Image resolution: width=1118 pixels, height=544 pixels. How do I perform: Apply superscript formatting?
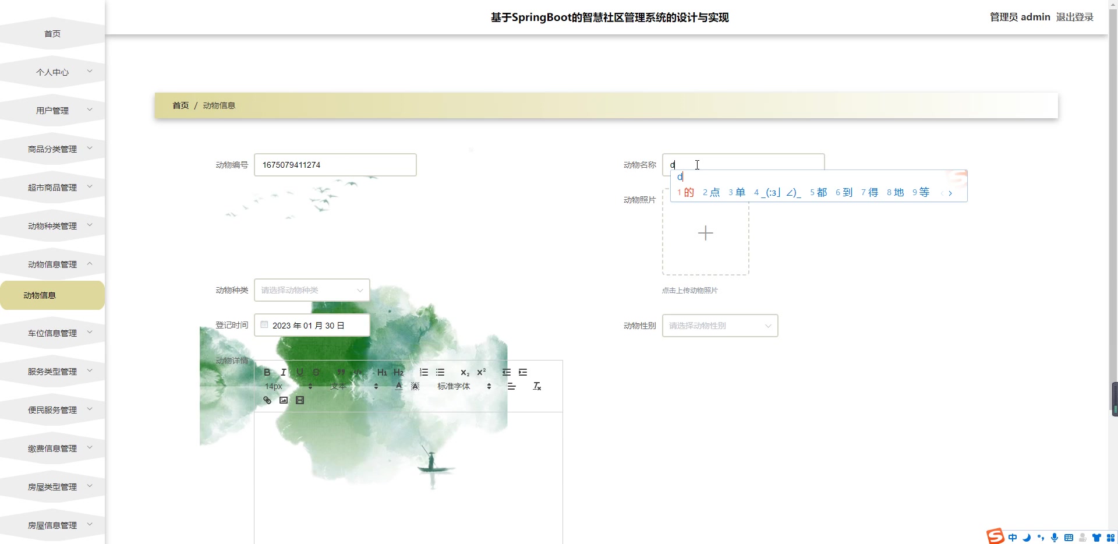click(x=481, y=372)
